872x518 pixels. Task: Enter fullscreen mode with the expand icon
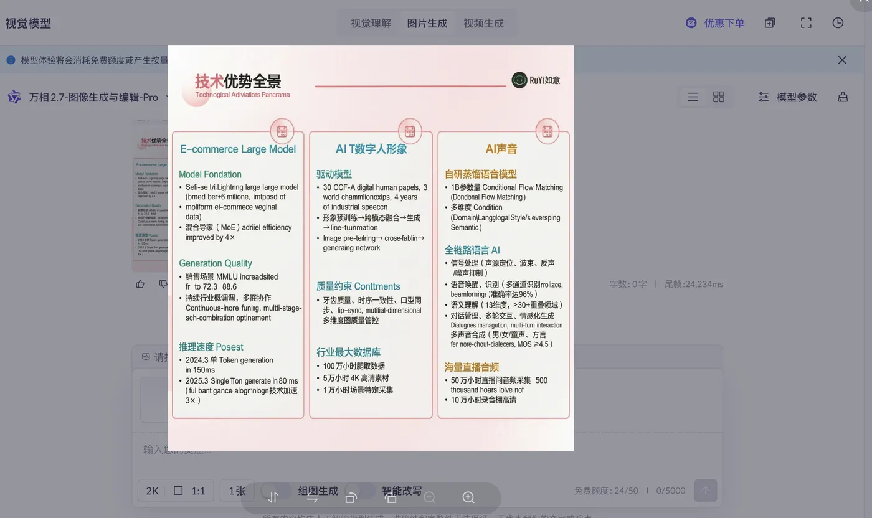(x=806, y=23)
